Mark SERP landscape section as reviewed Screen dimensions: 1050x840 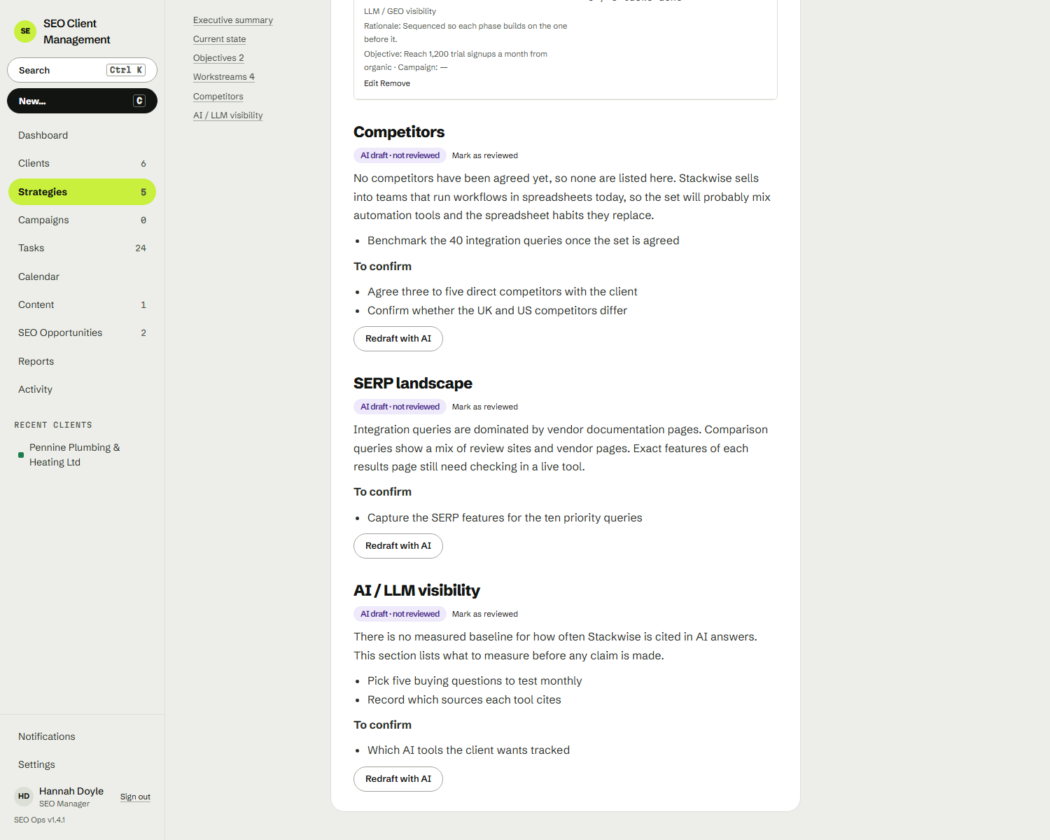coord(485,407)
